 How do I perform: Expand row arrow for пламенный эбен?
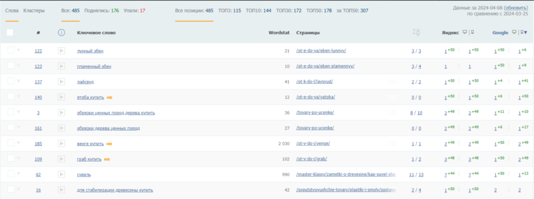(18, 65)
